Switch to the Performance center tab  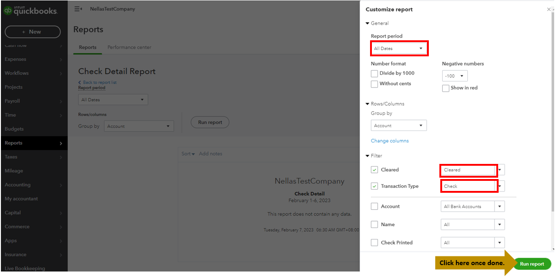pyautogui.click(x=129, y=48)
